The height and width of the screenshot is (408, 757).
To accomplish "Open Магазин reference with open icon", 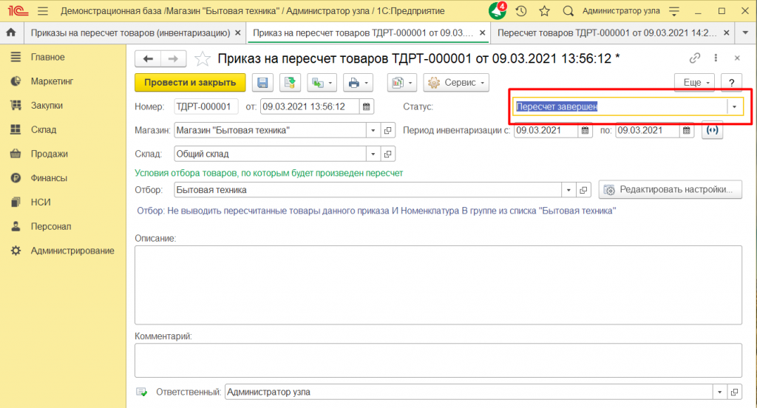I will (x=387, y=130).
